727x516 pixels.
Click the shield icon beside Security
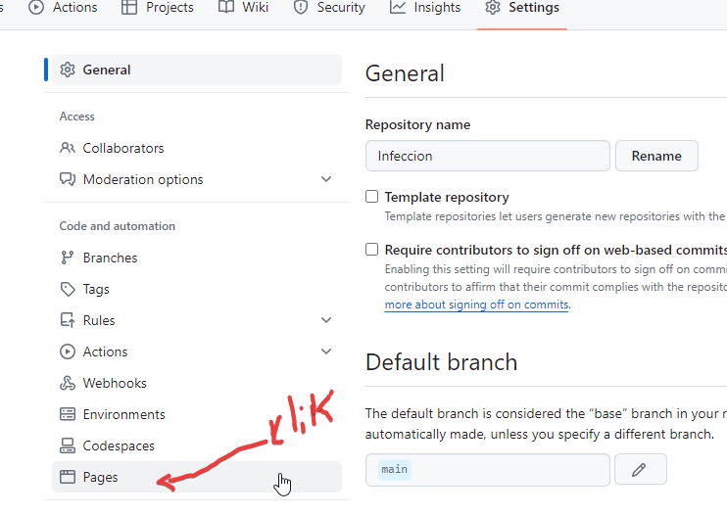click(301, 8)
